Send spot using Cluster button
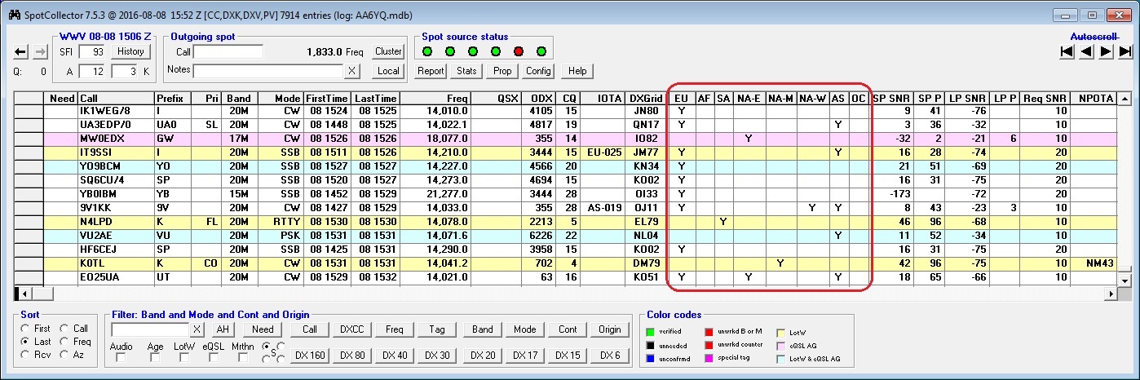Image resolution: width=1140 pixels, height=380 pixels. 388,51
